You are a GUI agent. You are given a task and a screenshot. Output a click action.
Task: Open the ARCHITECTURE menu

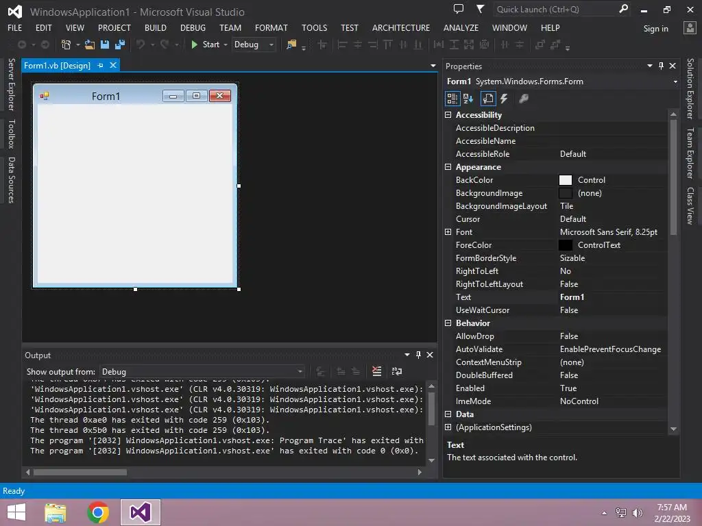400,27
